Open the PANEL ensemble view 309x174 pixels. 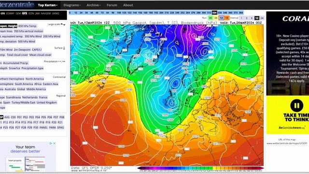click(x=43, y=128)
